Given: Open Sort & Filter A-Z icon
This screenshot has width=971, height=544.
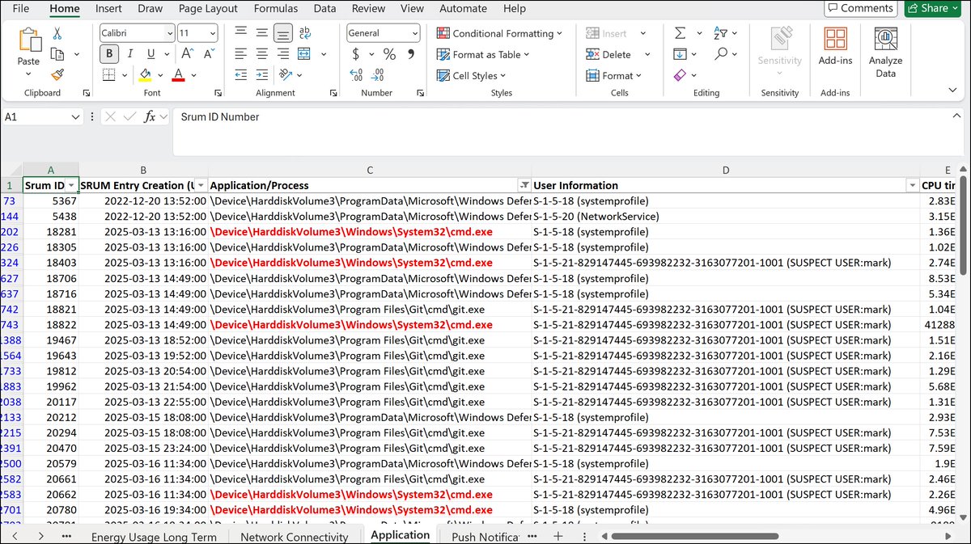Looking at the screenshot, I should (x=720, y=33).
